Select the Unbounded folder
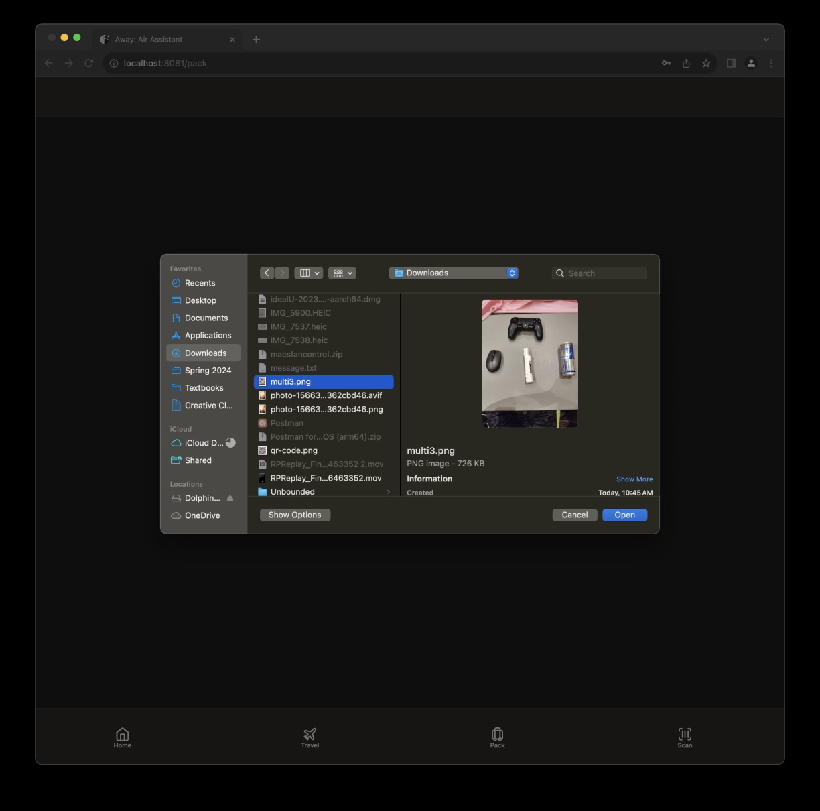 coord(324,492)
